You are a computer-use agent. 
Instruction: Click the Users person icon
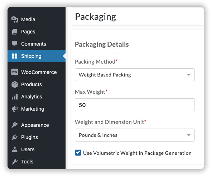(15, 149)
